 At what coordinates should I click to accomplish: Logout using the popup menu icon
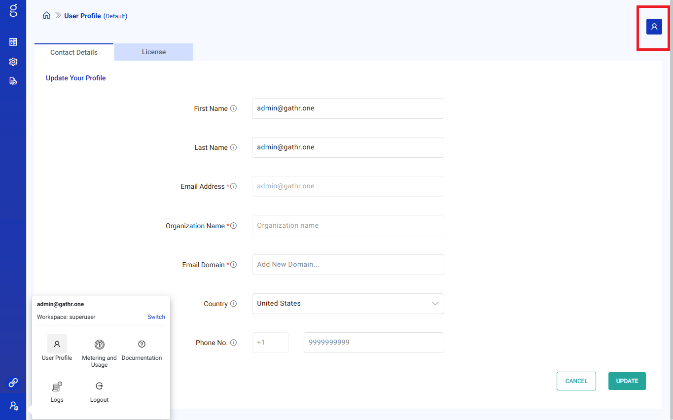(x=99, y=386)
